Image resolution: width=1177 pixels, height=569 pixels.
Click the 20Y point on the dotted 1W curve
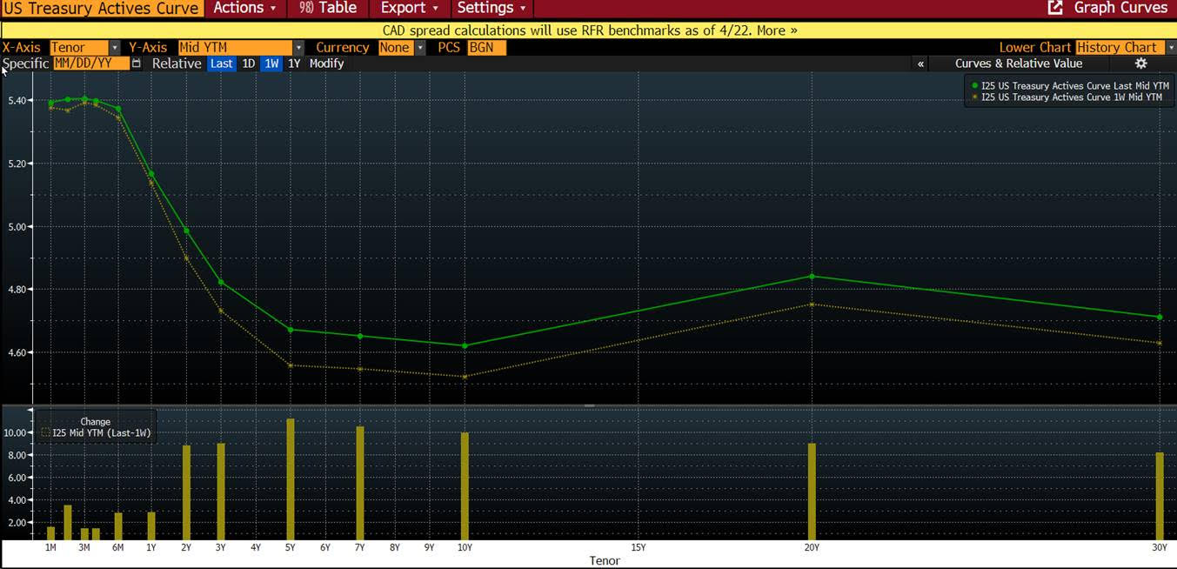pyautogui.click(x=812, y=305)
